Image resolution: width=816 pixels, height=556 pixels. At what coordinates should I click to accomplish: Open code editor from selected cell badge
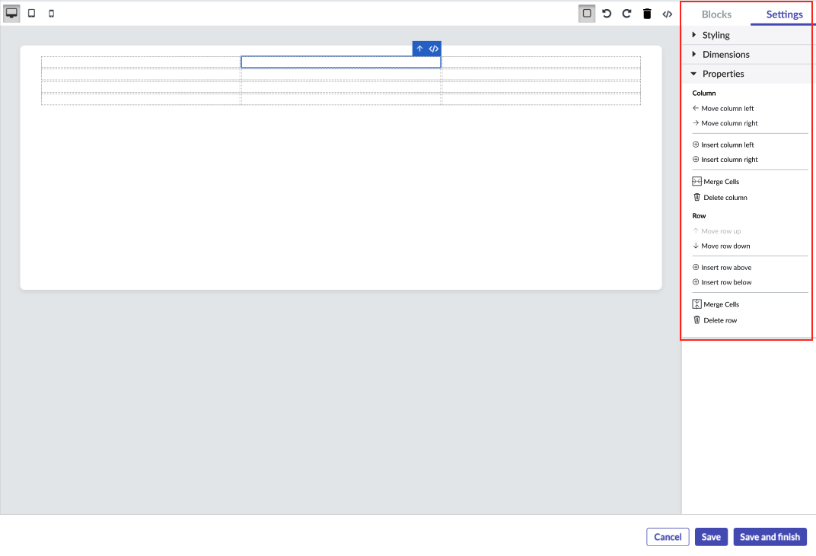[434, 49]
